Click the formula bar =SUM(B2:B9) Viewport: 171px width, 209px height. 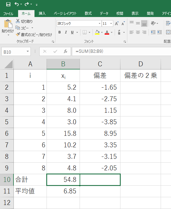click(122, 51)
